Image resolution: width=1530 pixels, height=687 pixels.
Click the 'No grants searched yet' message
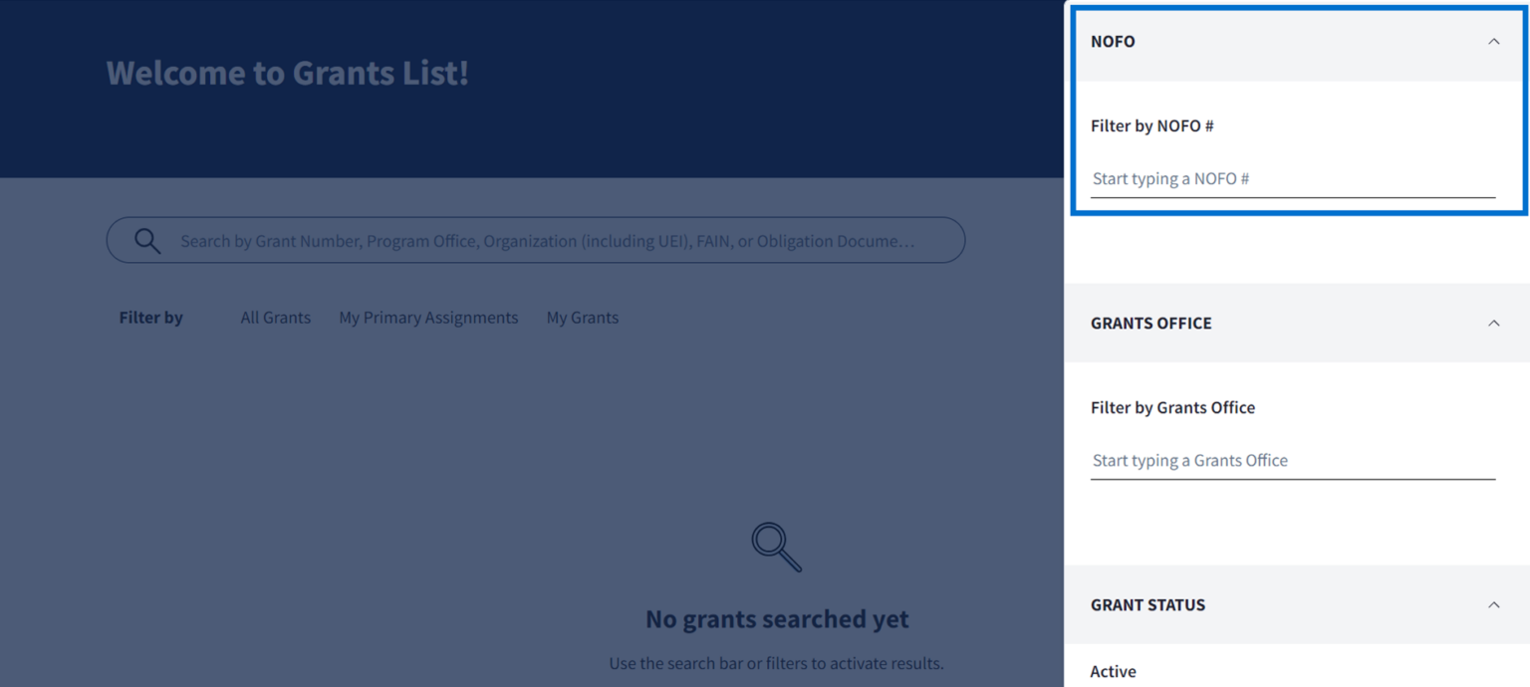(777, 619)
